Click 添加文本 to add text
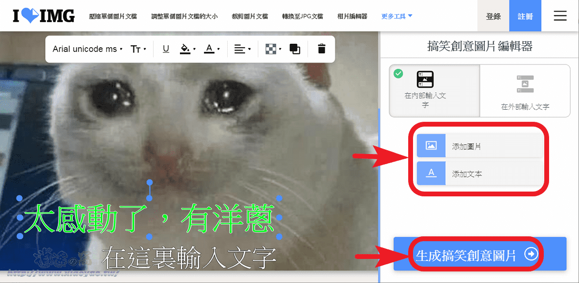The image size is (579, 283). click(480, 174)
